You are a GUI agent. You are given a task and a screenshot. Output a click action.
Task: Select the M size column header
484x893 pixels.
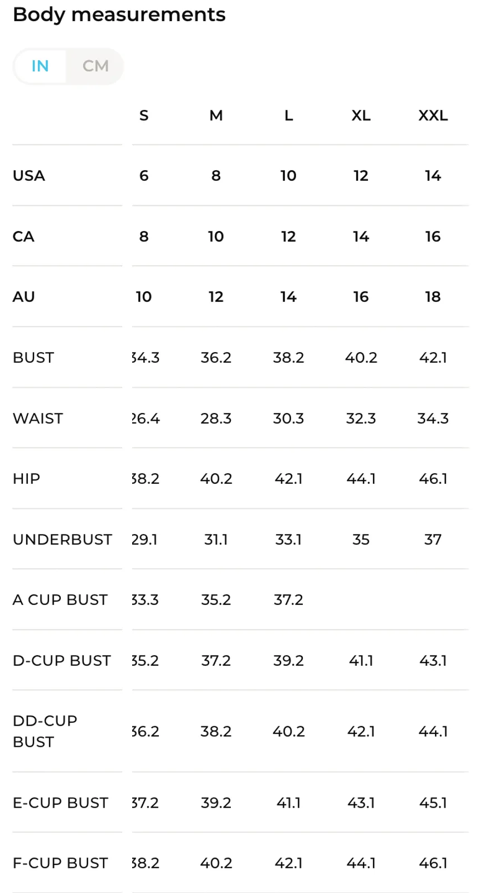(x=216, y=116)
